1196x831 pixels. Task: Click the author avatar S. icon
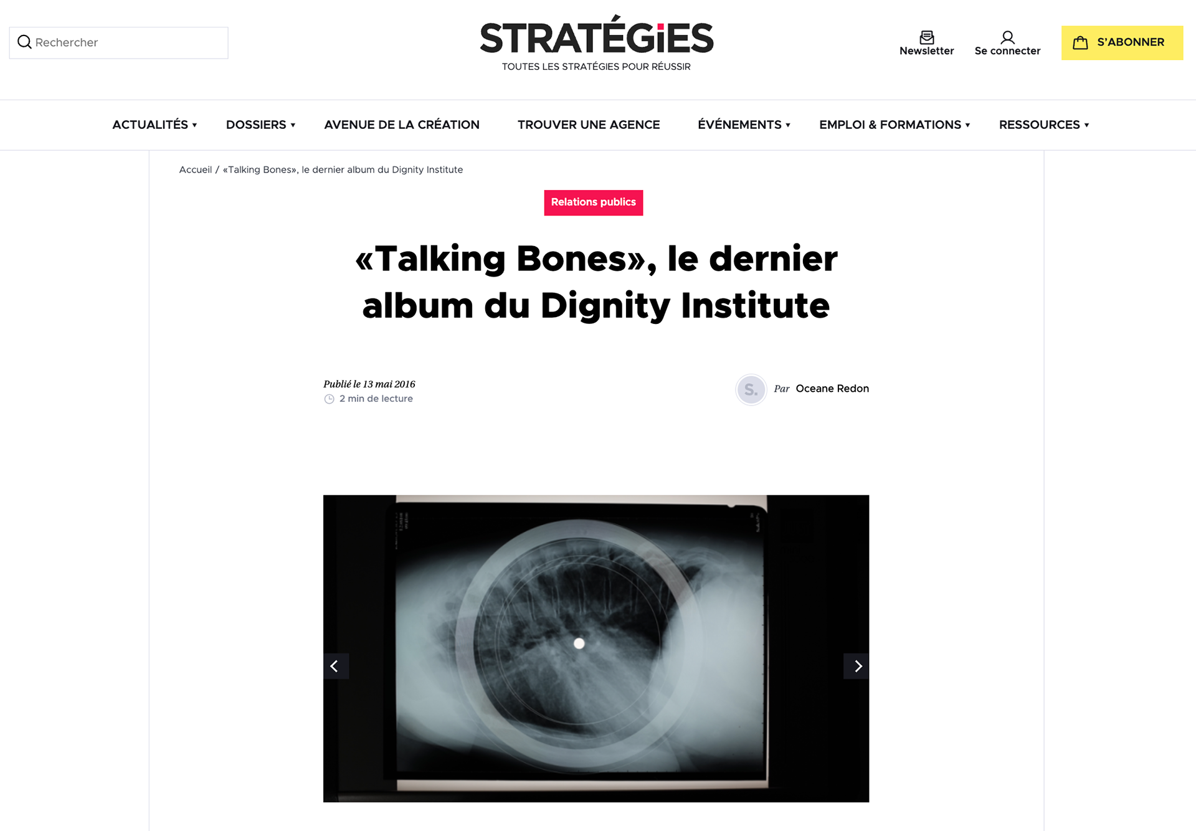[751, 389]
